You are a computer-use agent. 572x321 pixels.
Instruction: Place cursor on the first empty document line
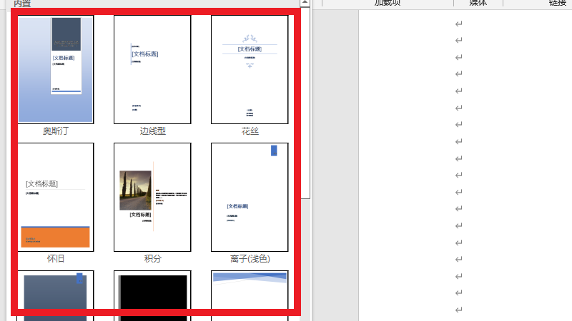(x=459, y=24)
